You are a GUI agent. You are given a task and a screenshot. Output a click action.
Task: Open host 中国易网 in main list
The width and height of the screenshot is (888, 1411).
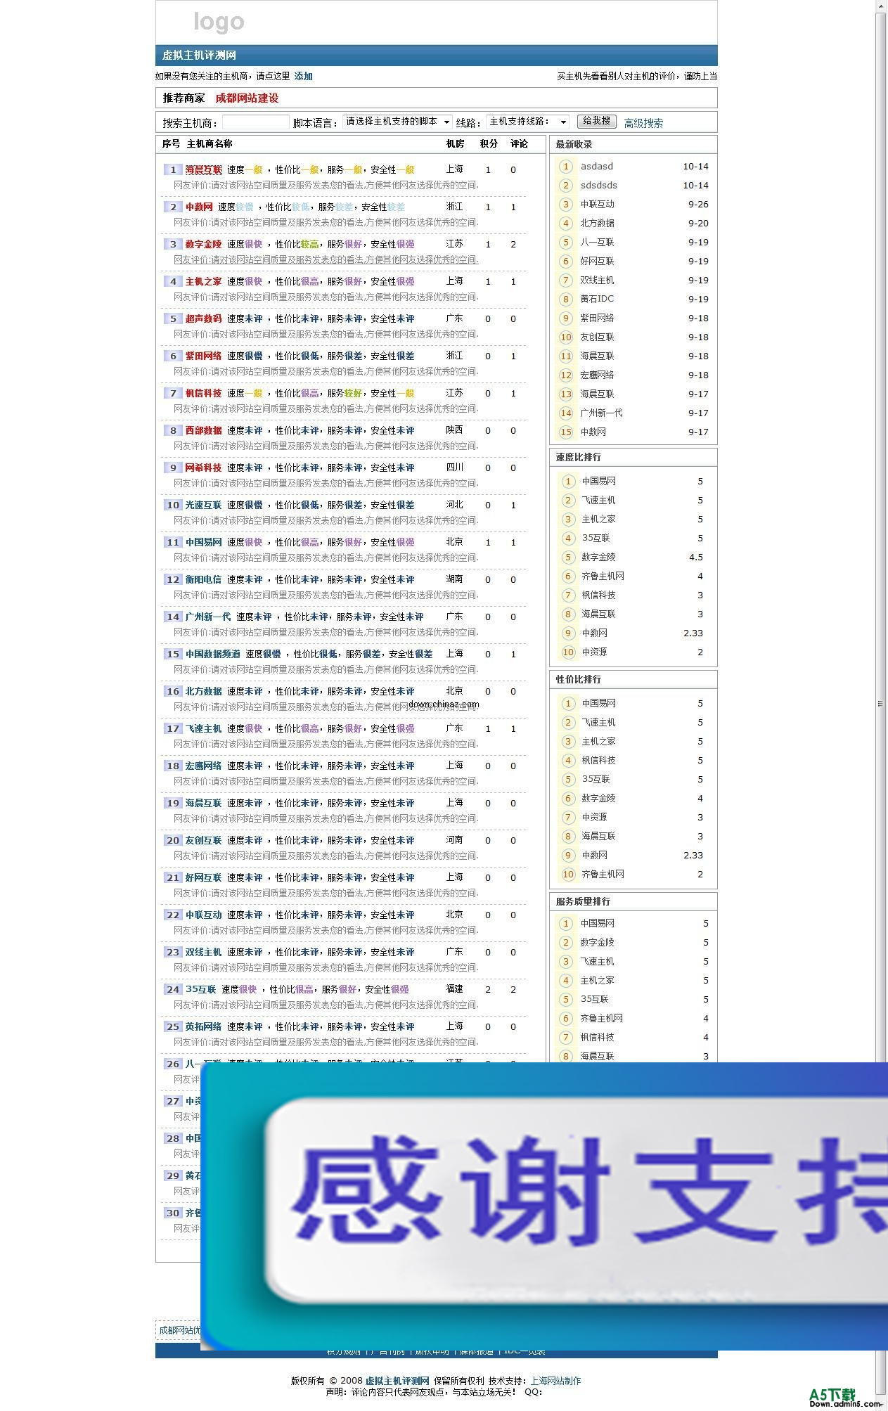tap(203, 542)
